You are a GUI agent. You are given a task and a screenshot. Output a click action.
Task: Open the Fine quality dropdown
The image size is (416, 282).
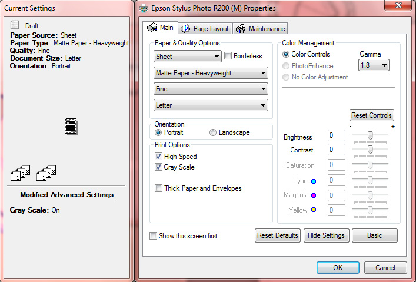click(x=211, y=89)
